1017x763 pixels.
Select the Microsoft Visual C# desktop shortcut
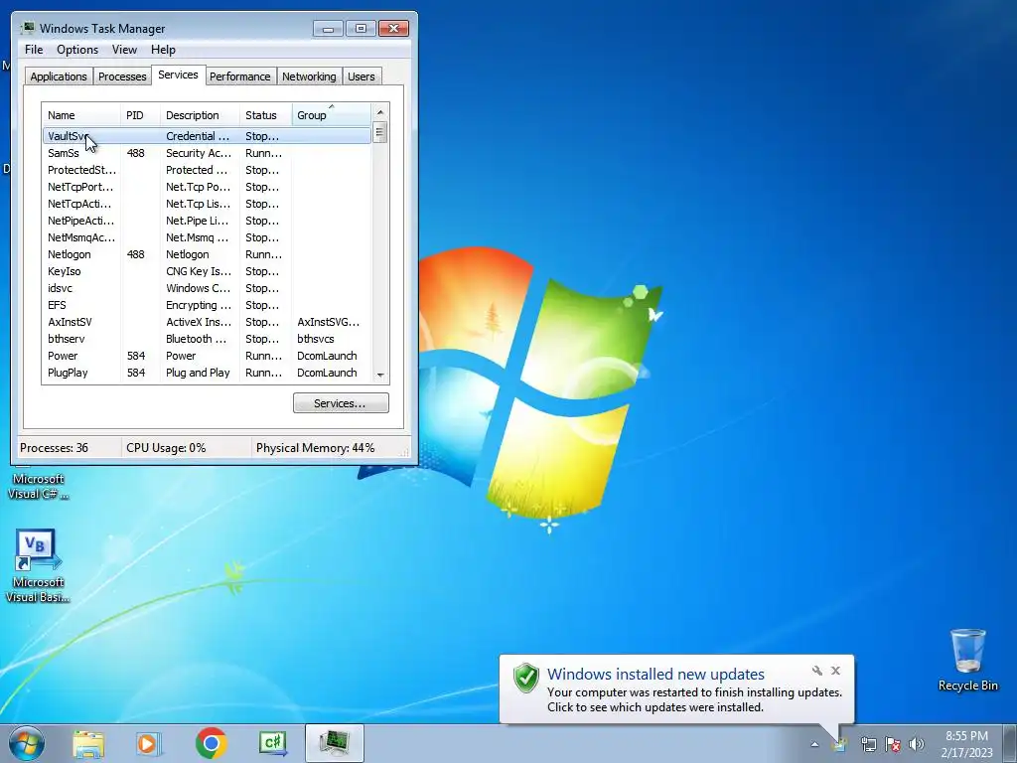[x=38, y=486]
